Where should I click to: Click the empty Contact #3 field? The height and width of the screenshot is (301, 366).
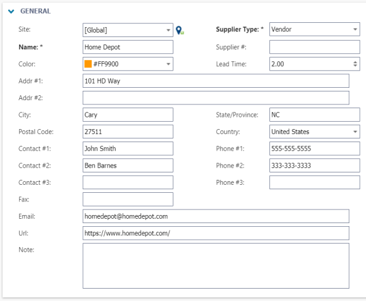pyautogui.click(x=128, y=182)
